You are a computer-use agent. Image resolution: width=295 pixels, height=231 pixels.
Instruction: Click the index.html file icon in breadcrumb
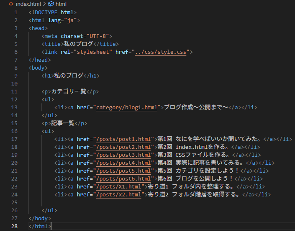point(11,4)
